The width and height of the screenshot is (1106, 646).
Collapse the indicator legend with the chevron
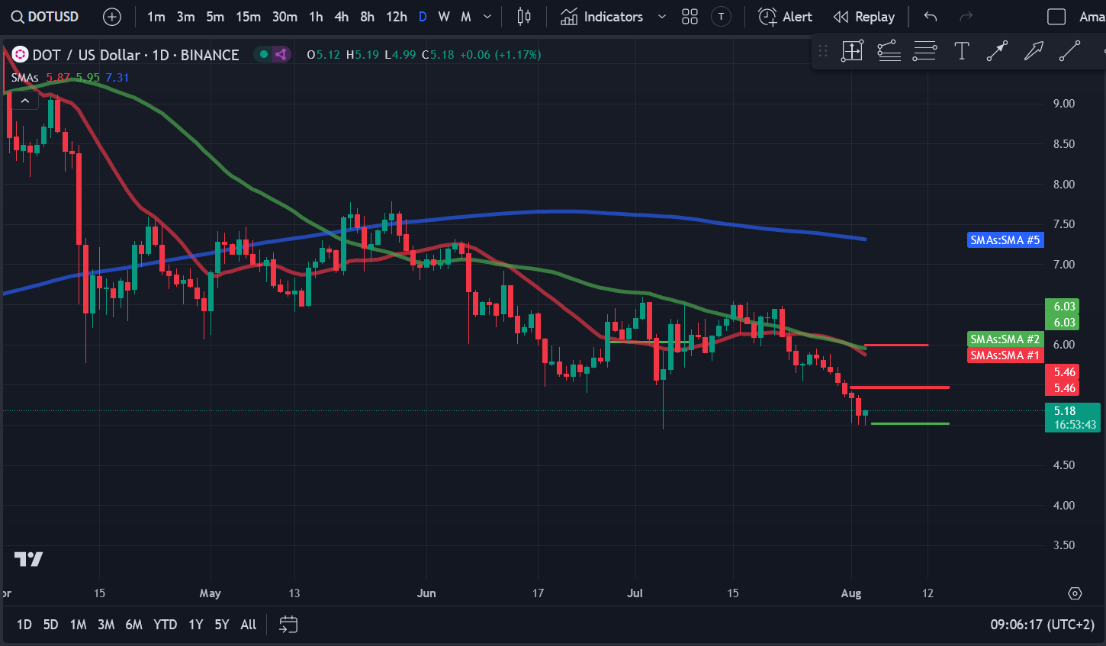pos(25,101)
